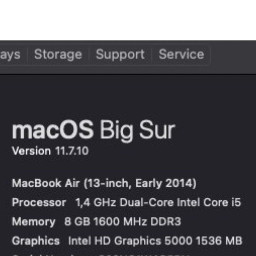Click empty title bar area right of Service

[233, 54]
